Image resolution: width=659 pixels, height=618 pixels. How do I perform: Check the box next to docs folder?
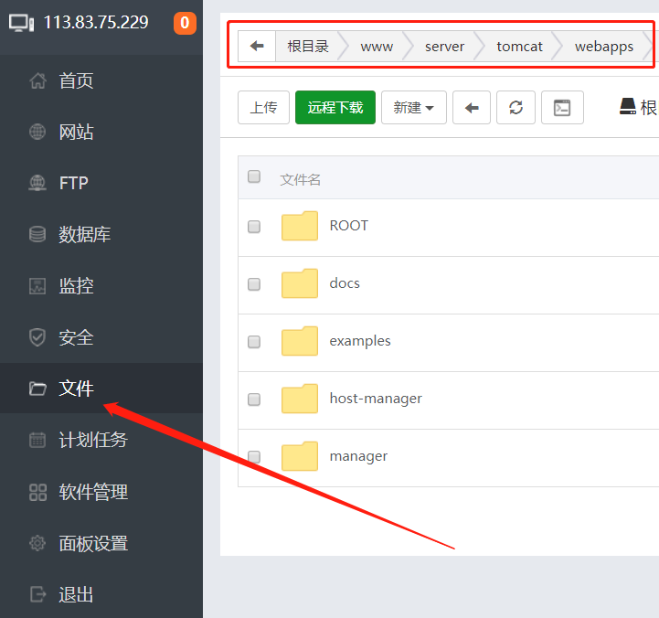coord(254,284)
